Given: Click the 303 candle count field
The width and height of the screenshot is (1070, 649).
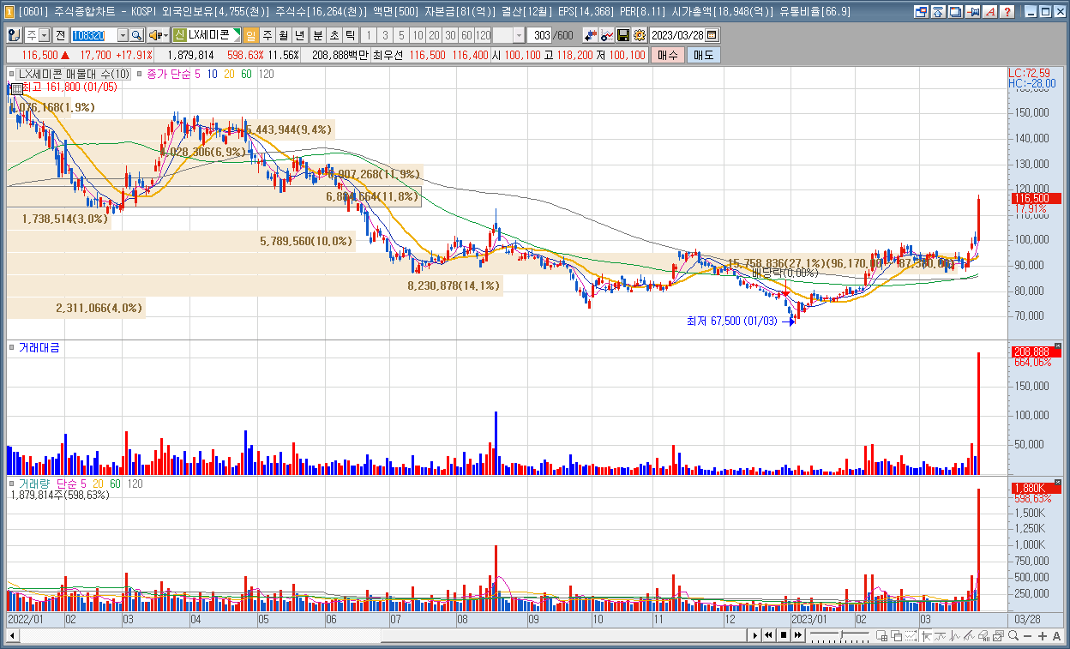Looking at the screenshot, I should tap(540, 35).
